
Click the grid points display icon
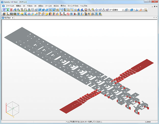point(145,10)
